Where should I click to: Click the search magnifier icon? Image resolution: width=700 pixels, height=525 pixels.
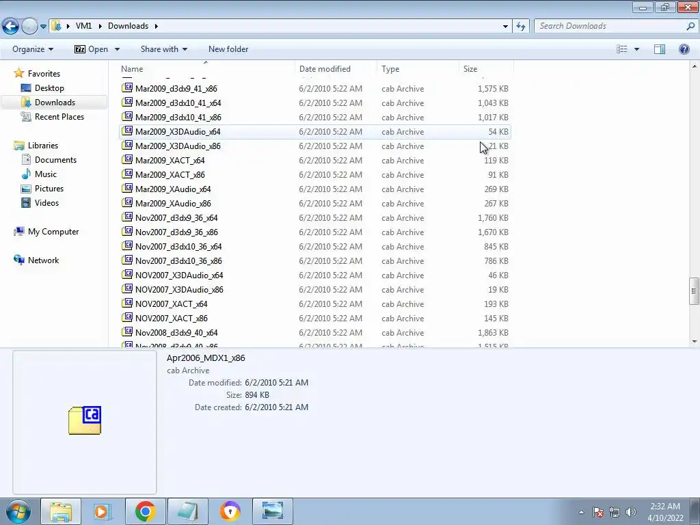690,26
